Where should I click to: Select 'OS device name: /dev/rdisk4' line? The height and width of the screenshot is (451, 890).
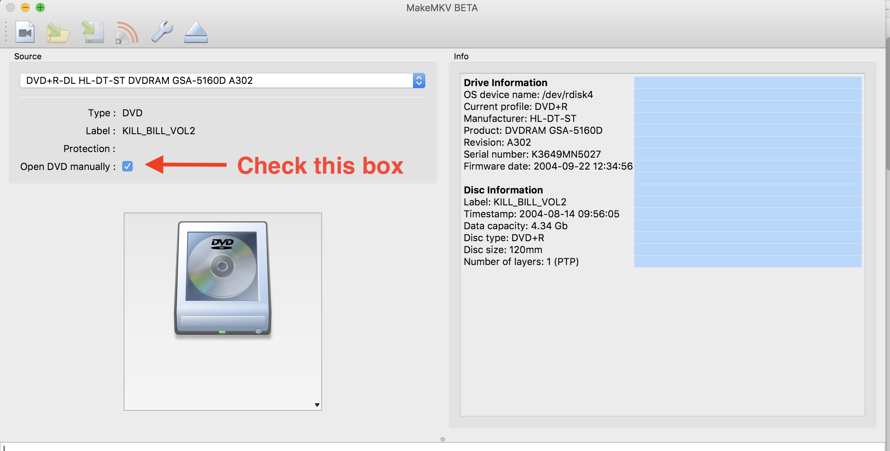pyautogui.click(x=528, y=95)
